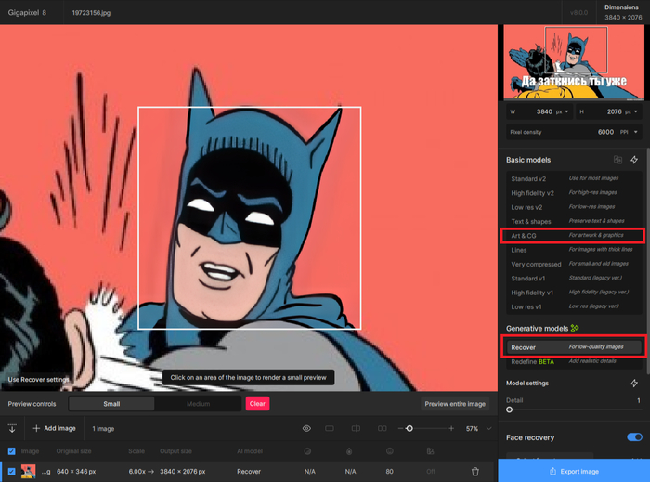Switch to split view comparison icon
This screenshot has height=482, width=650.
(x=354, y=428)
